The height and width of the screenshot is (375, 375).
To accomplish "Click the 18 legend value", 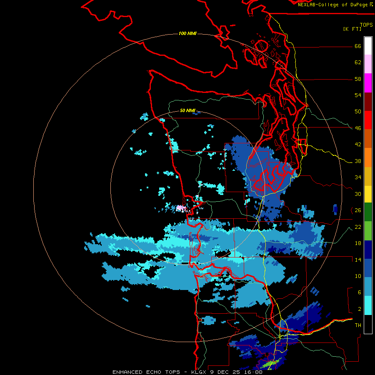I will pyautogui.click(x=358, y=243).
